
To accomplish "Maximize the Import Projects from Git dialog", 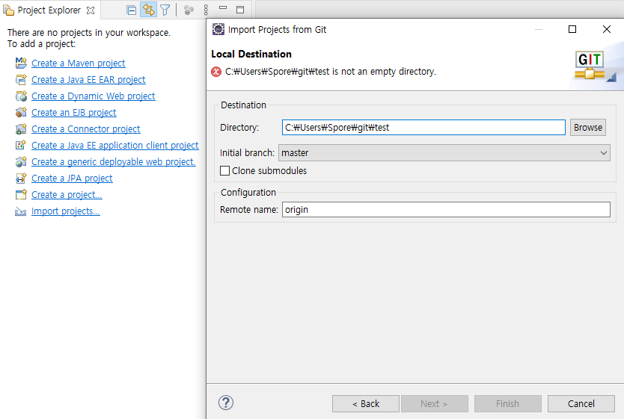I will tap(572, 29).
